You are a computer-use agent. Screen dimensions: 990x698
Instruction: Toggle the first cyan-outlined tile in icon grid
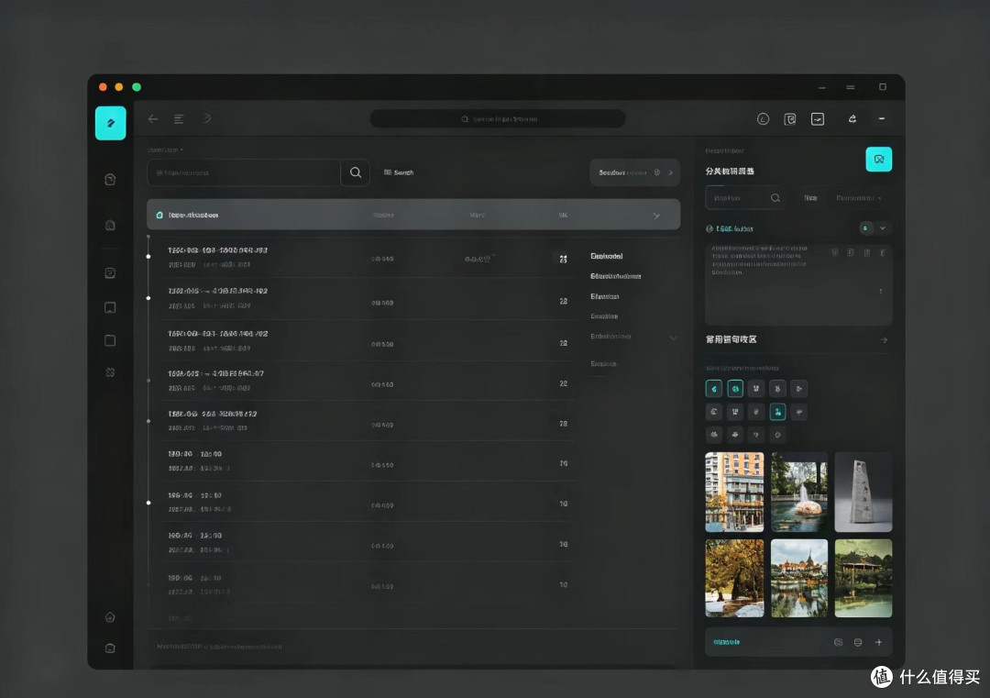pos(714,389)
